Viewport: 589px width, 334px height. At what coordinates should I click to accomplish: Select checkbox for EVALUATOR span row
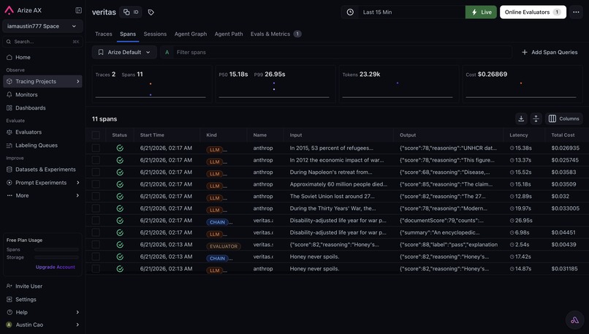(x=96, y=245)
